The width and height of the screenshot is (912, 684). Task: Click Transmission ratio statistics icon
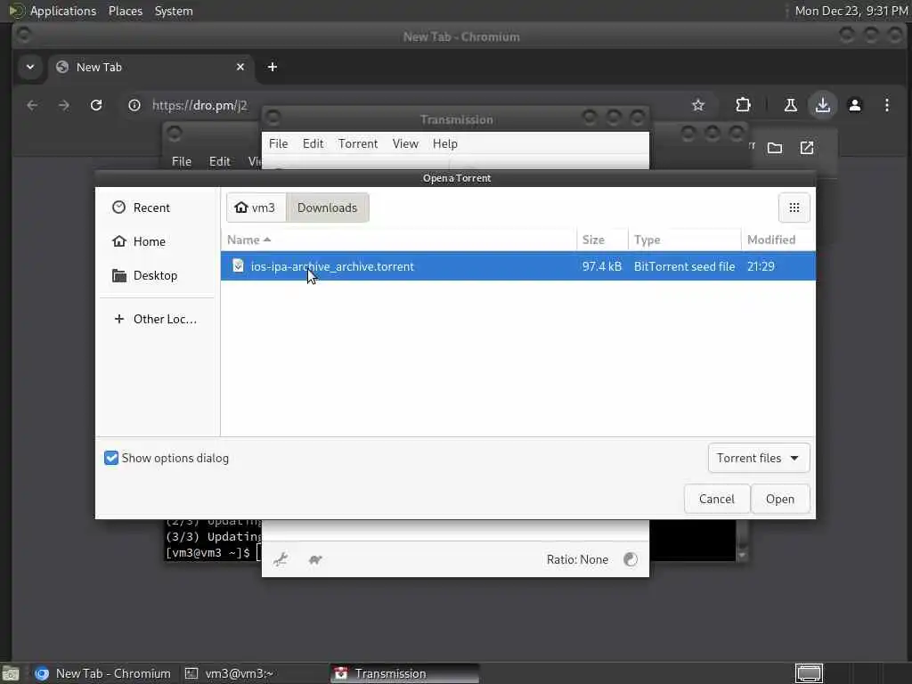631,559
